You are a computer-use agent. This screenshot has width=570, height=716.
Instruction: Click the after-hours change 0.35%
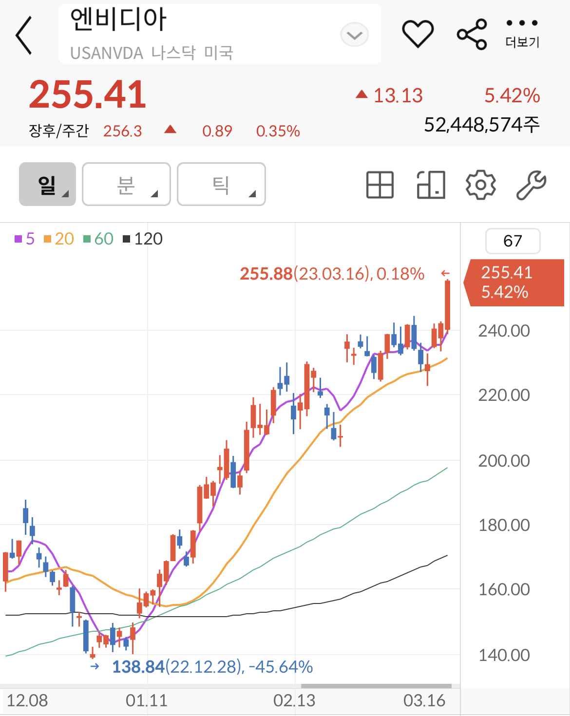(278, 131)
